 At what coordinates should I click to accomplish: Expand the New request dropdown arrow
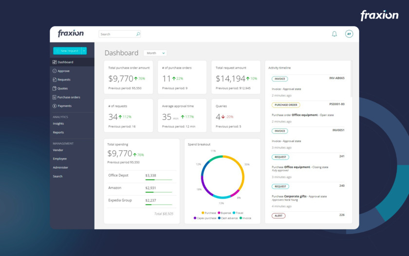pos(84,51)
